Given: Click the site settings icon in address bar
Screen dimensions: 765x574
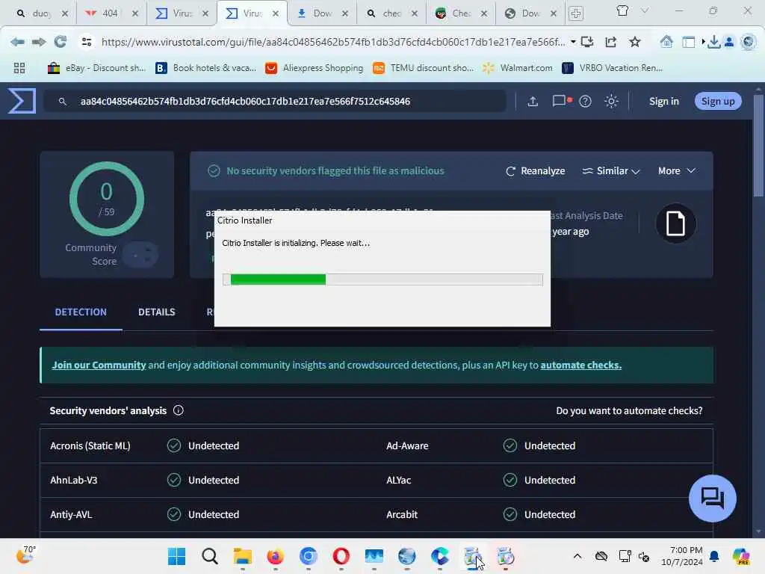Looking at the screenshot, I should pyautogui.click(x=87, y=42).
